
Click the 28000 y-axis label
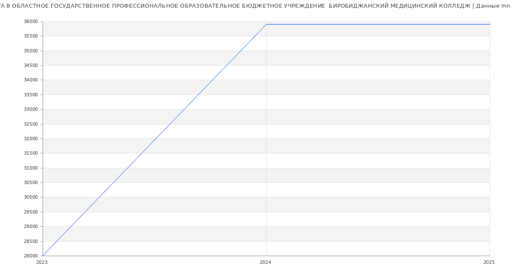click(31, 256)
